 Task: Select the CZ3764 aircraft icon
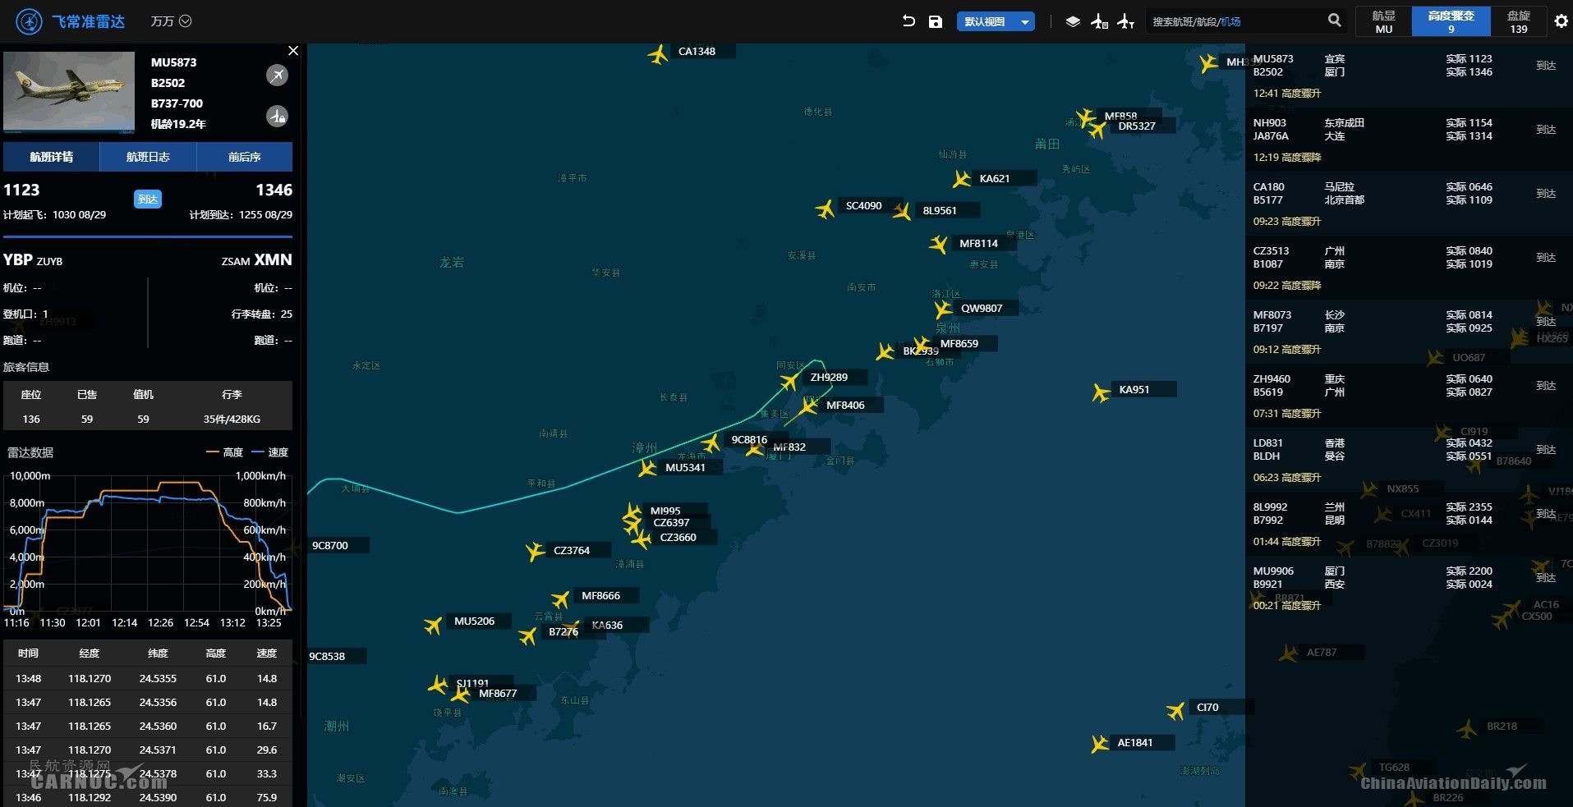[x=535, y=551]
